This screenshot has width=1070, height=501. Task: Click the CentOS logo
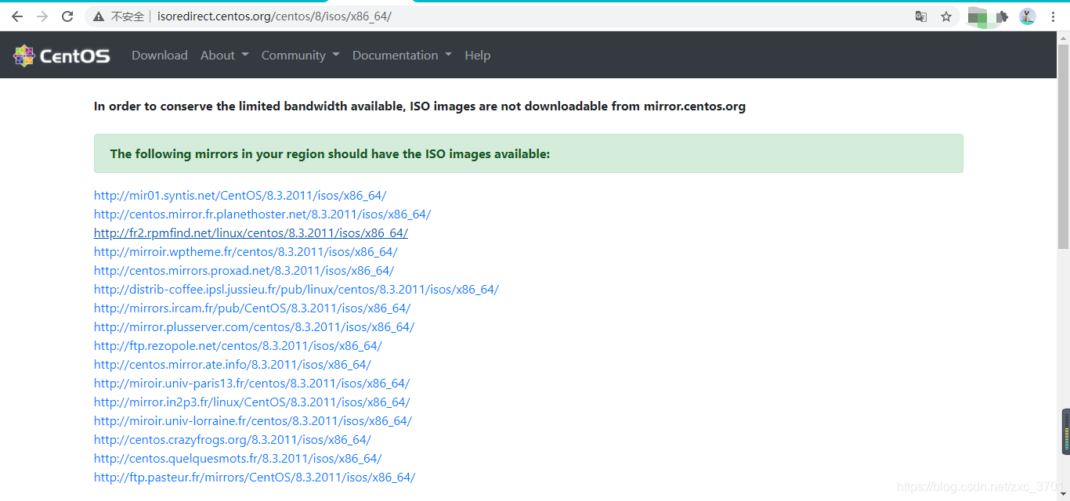(62, 56)
